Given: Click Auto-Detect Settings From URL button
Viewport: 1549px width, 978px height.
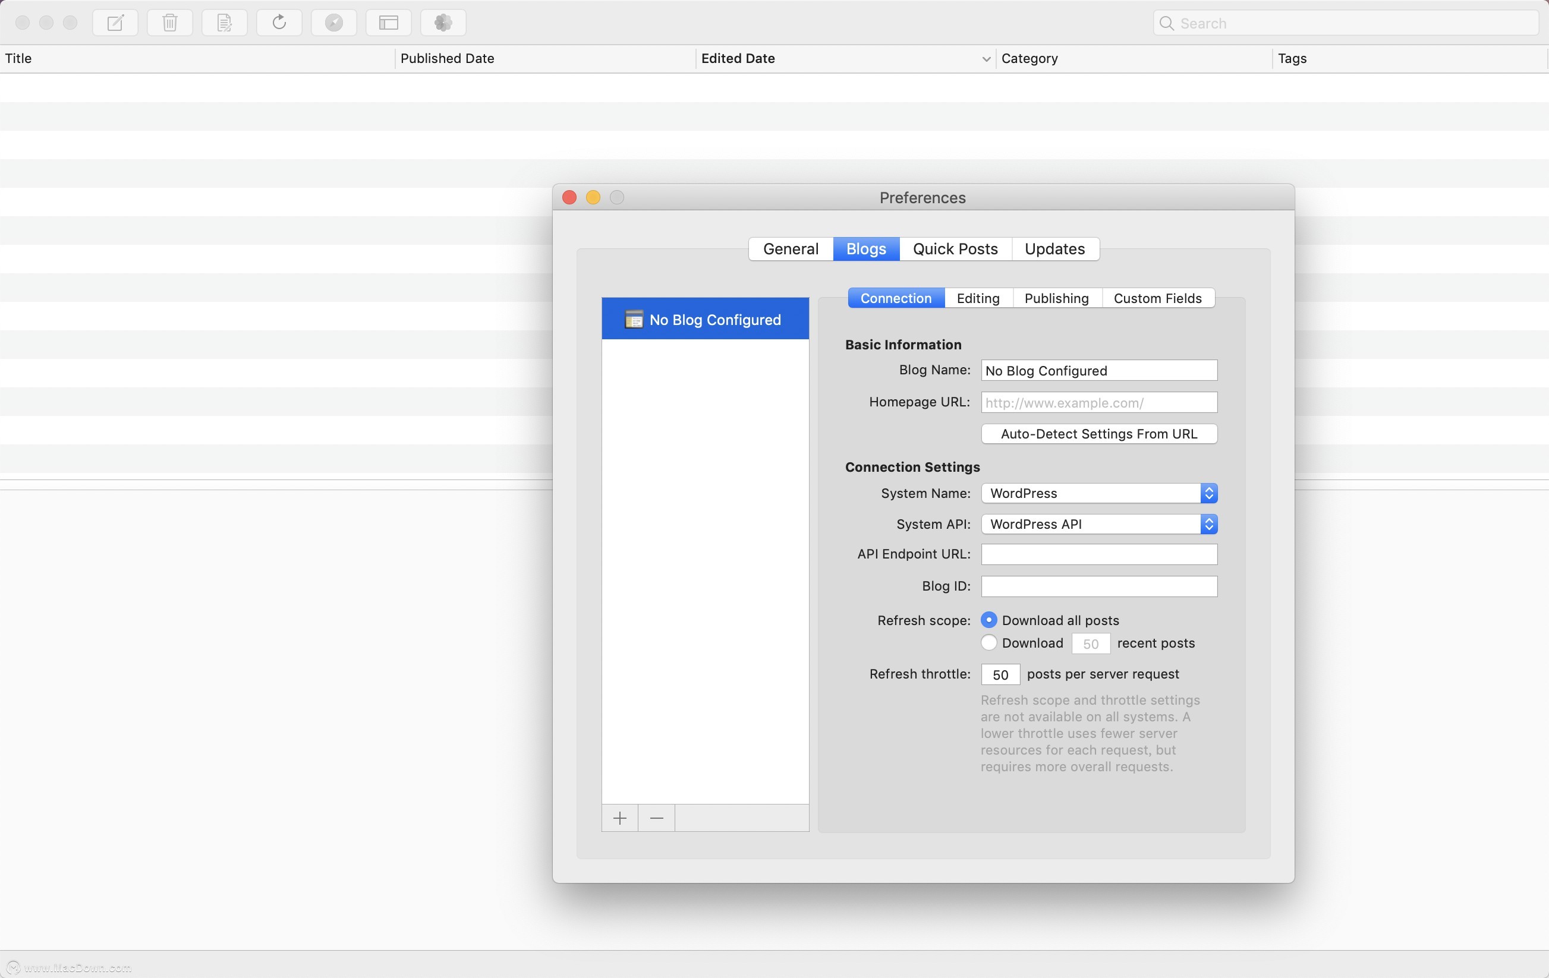Looking at the screenshot, I should pyautogui.click(x=1098, y=434).
